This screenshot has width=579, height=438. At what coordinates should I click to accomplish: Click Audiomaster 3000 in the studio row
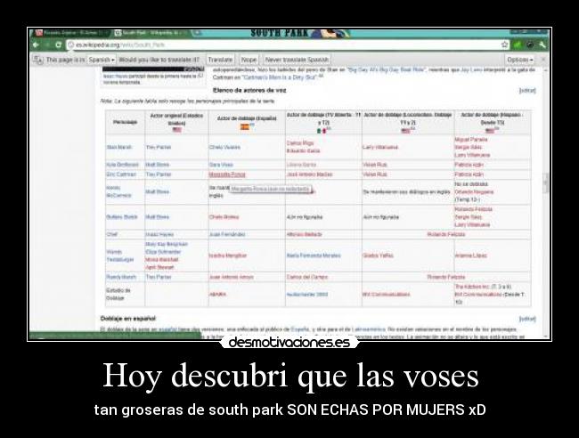pos(306,295)
